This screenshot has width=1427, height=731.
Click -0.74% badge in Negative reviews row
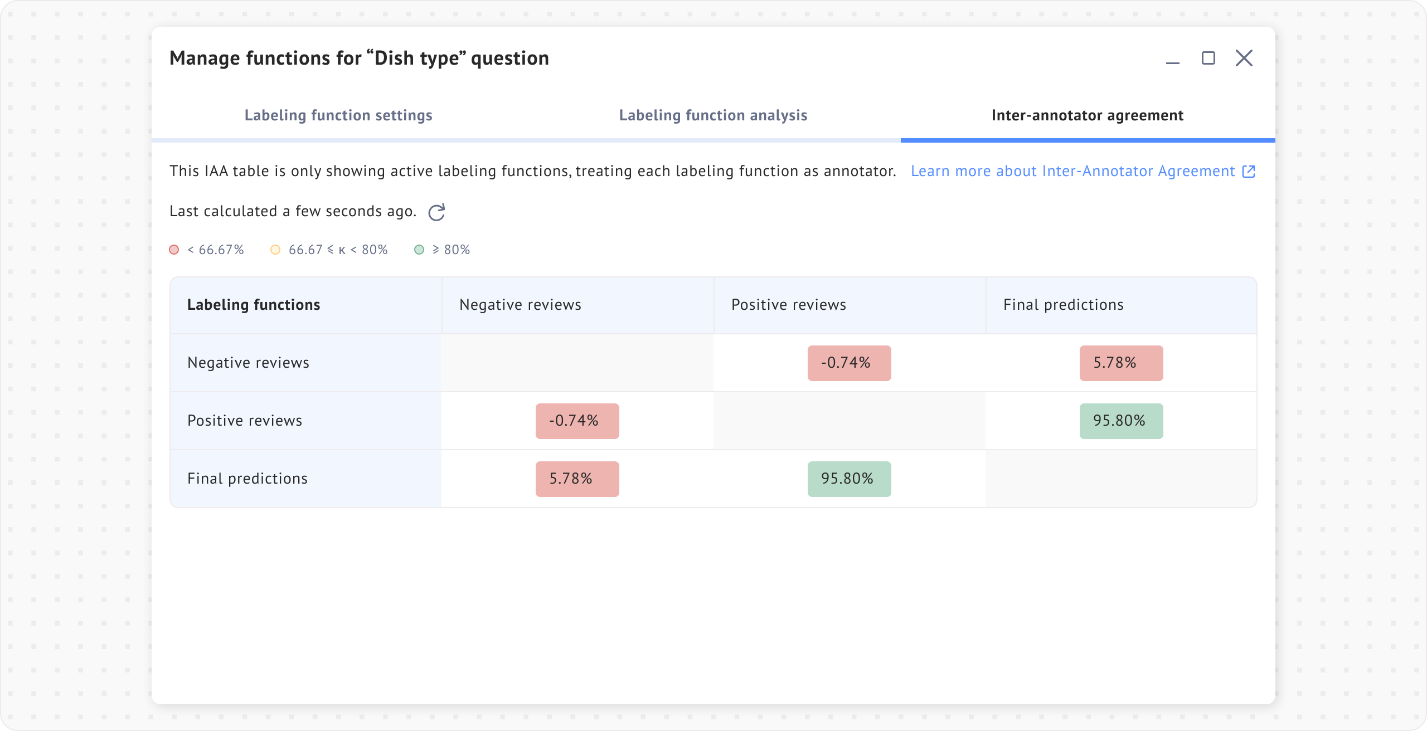849,363
